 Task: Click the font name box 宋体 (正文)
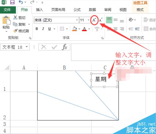[55, 20]
